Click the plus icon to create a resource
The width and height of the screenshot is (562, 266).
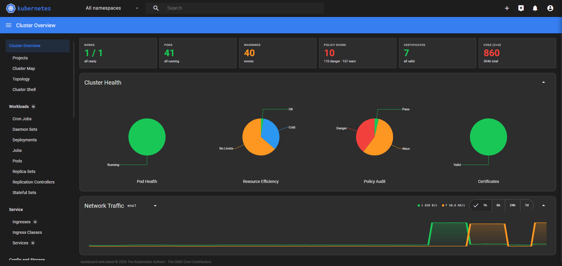(507, 8)
